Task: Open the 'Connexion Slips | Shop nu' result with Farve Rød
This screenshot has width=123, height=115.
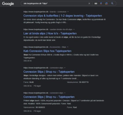Action: 49,97
